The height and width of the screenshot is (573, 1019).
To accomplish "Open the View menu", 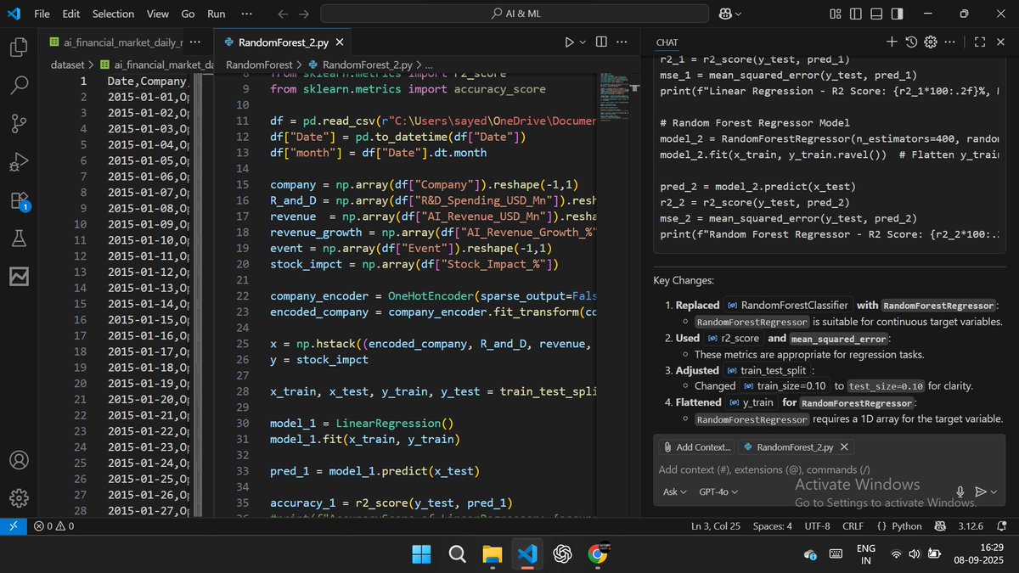I will coord(157,14).
